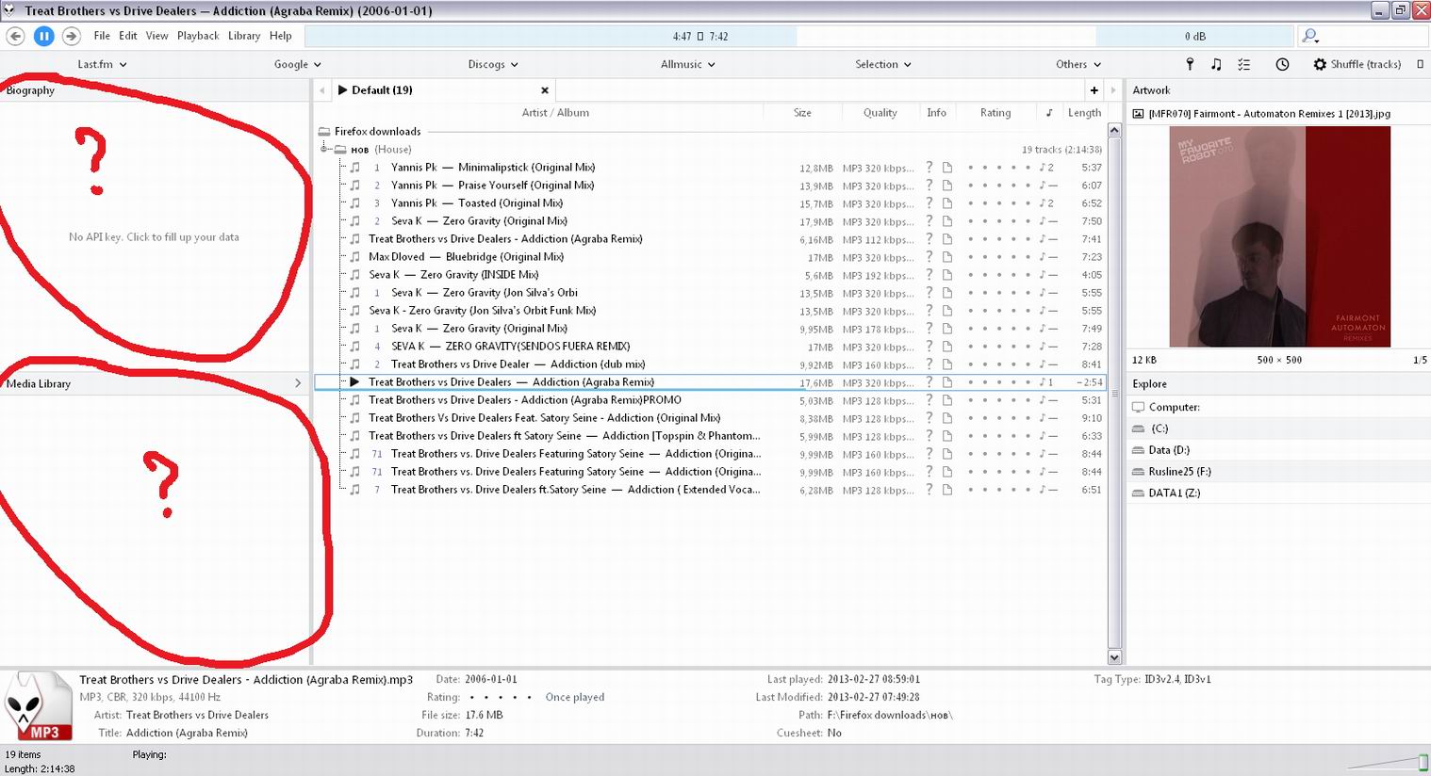Click the checklist icon in toolbar
1431x776 pixels.
click(x=1244, y=64)
